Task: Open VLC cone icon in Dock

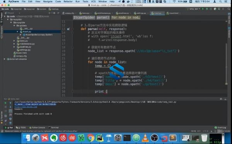Action: (145, 138)
